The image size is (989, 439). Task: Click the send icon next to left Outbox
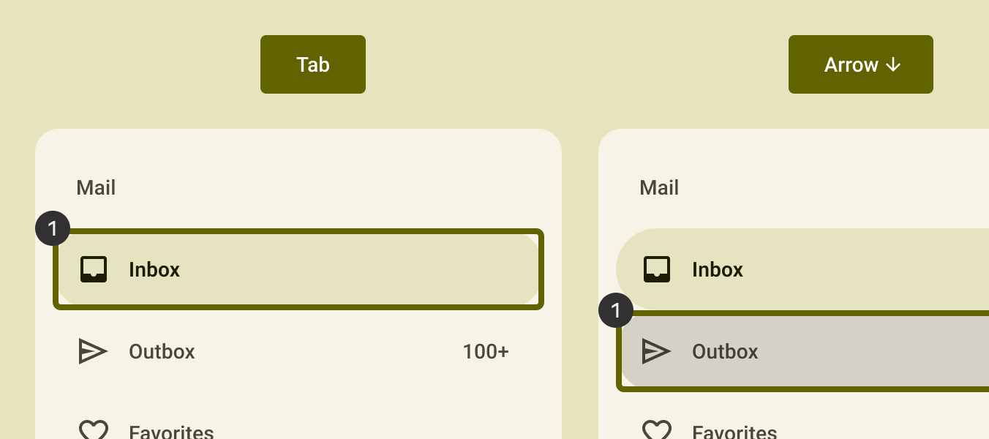coord(93,351)
